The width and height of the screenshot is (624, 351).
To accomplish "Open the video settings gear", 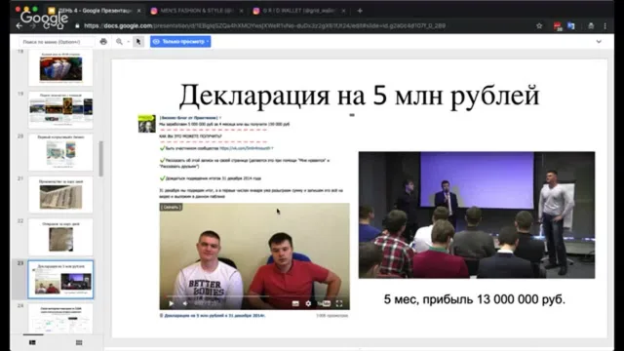I will click(x=308, y=303).
